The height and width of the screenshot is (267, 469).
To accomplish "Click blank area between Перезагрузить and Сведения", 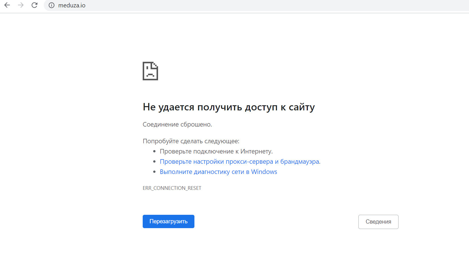I will 276,222.
